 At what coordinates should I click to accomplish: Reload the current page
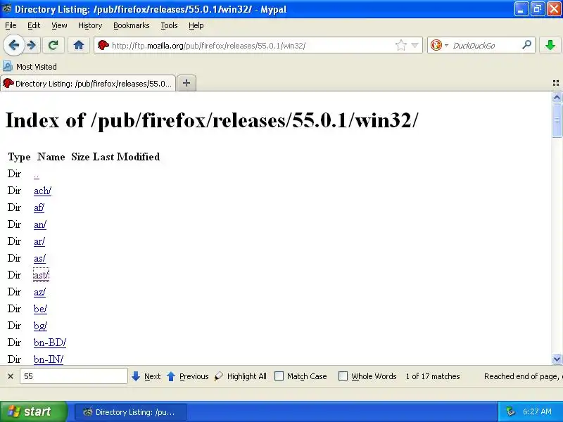click(x=53, y=45)
